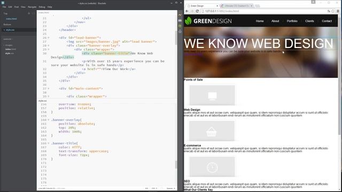Screen dimensions: 342x192
Task: Click the 'top: 20%;' line in style.css
Action: click(x=67, y=128)
